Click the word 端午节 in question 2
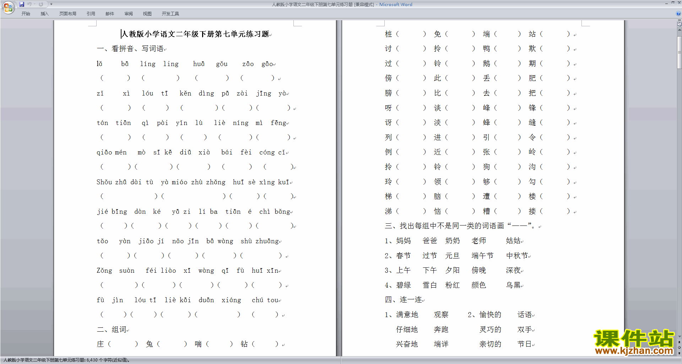 pyautogui.click(x=482, y=256)
